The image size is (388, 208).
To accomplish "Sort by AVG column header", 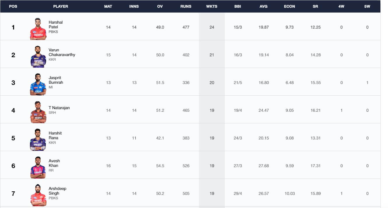I will pos(263,6).
